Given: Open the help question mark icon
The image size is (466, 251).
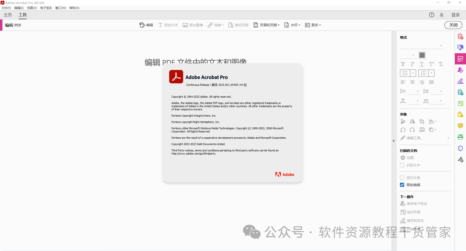Looking at the screenshot, I should click(x=432, y=15).
